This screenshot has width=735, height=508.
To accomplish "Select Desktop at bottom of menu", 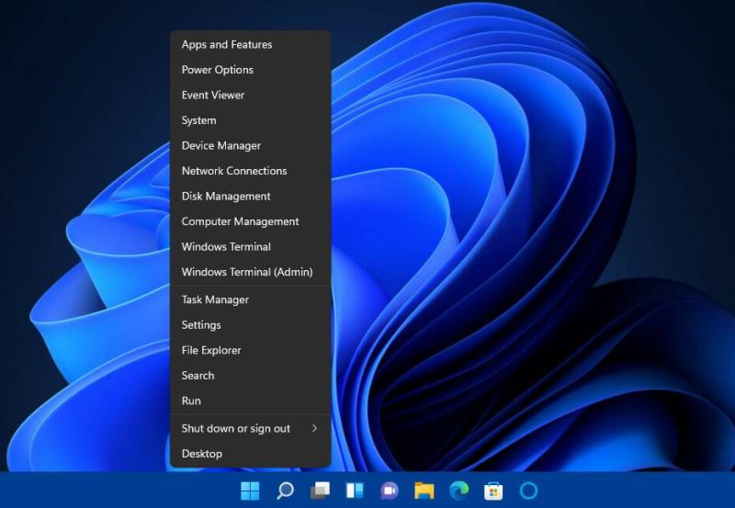I will (x=202, y=454).
